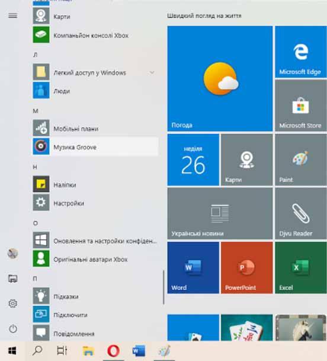This screenshot has width=327, height=361.
Task: Expand Легкий доступ у Windows chevron
Action: click(152, 72)
